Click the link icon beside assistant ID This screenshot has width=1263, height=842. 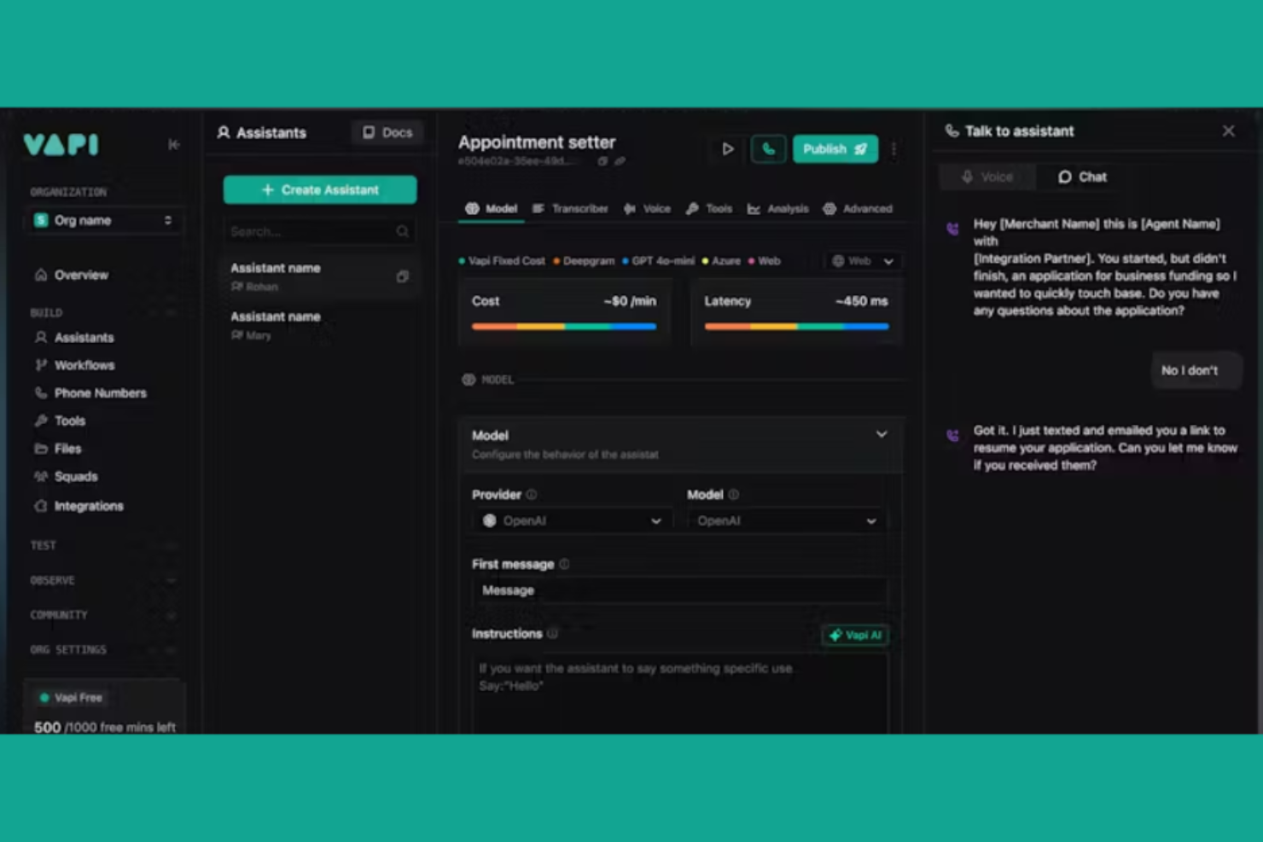620,161
